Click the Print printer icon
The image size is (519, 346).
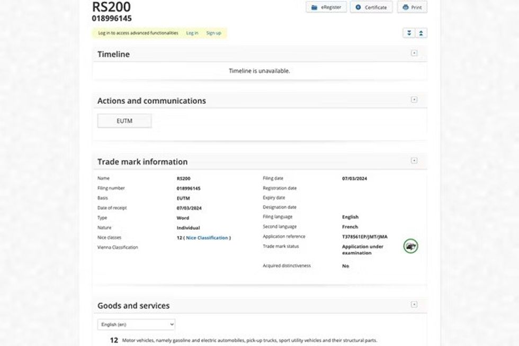coord(406,7)
